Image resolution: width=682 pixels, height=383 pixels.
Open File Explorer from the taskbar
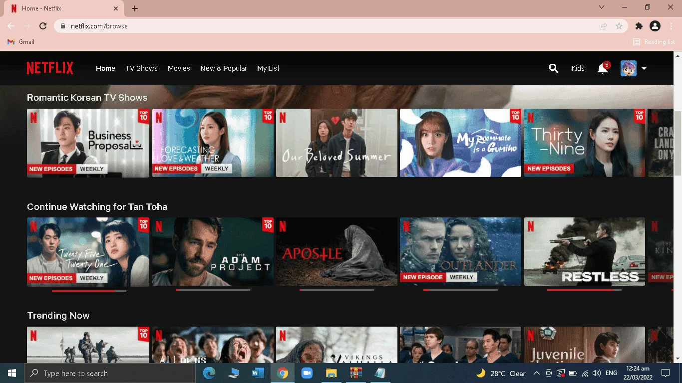pos(331,373)
